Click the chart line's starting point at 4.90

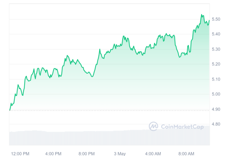click(10, 110)
